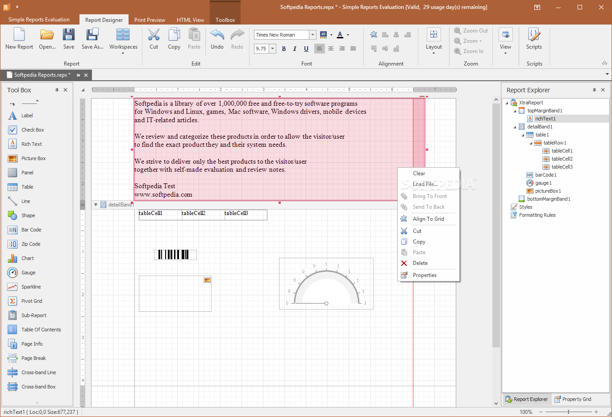Screen dimensions: 612x417
Task: Pin the Report Explorer panel
Action: click(594, 90)
